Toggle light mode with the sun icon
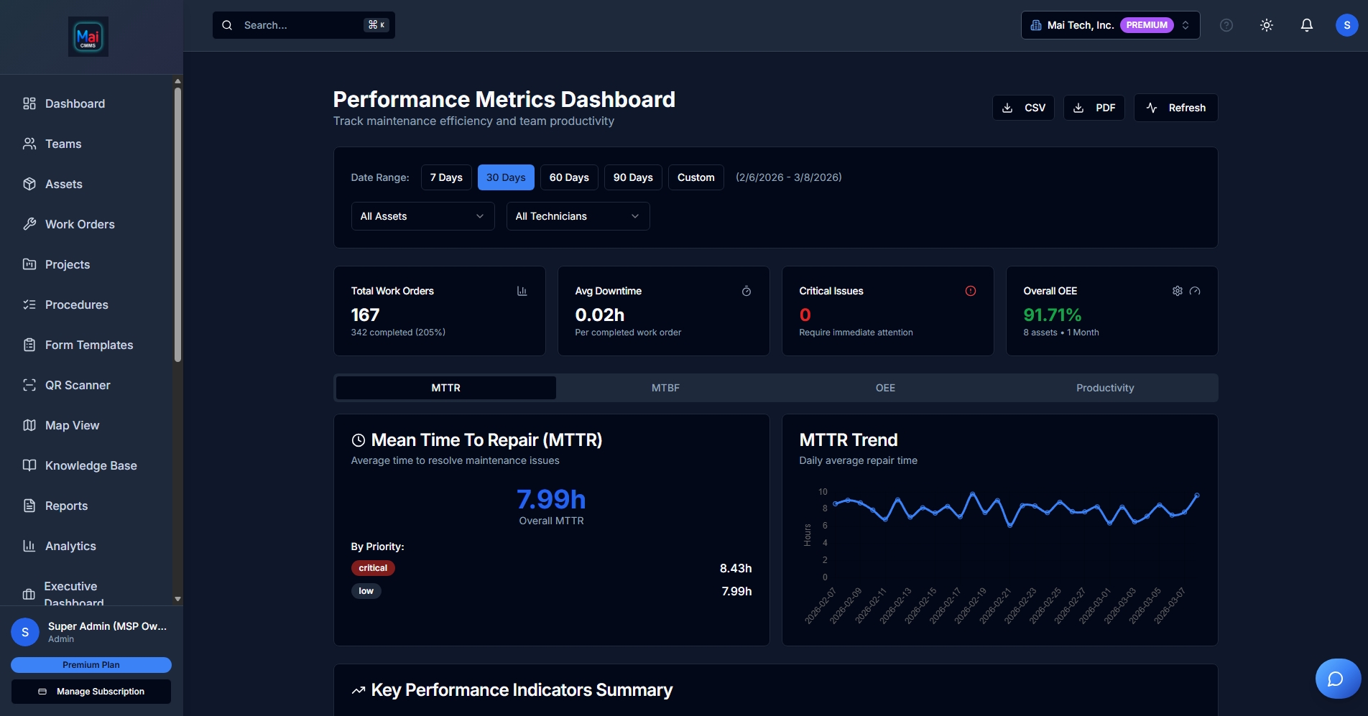This screenshot has width=1368, height=716. [x=1266, y=24]
